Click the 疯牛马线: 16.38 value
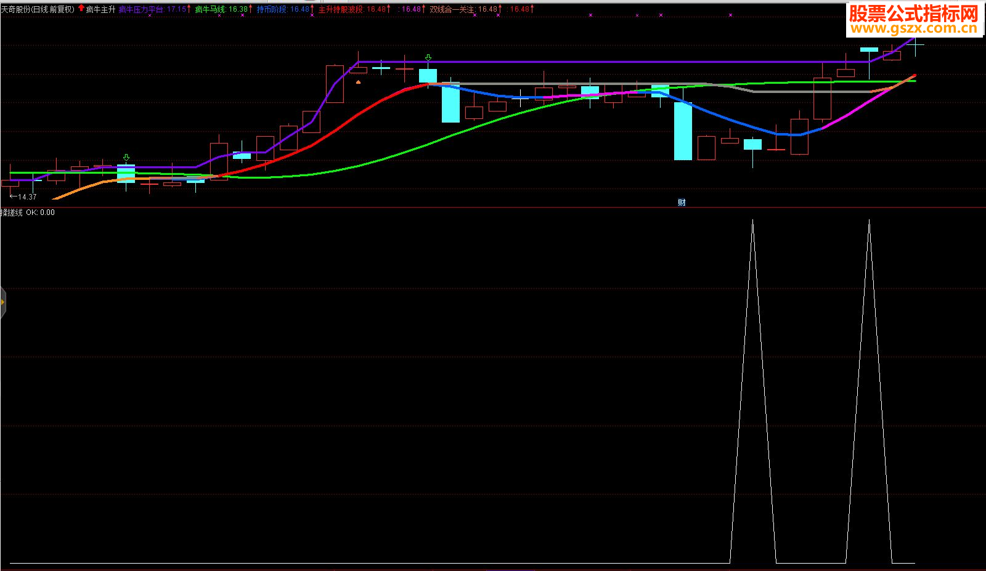 [221, 9]
